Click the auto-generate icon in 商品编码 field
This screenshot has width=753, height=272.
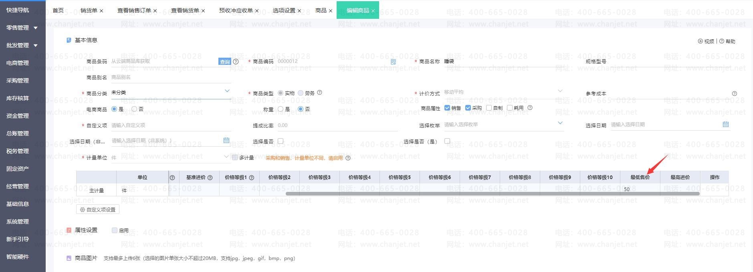coord(393,62)
